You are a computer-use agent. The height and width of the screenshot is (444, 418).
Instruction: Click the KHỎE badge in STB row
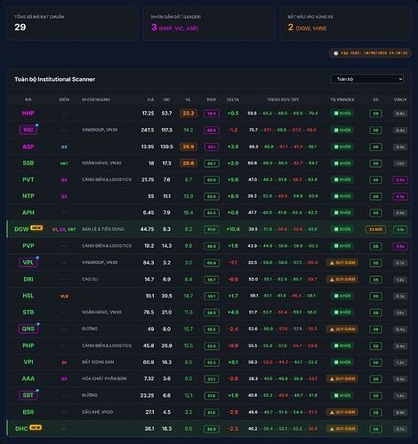click(x=342, y=313)
